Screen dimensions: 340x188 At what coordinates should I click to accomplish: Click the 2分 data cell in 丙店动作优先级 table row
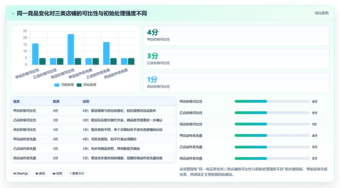55,158
